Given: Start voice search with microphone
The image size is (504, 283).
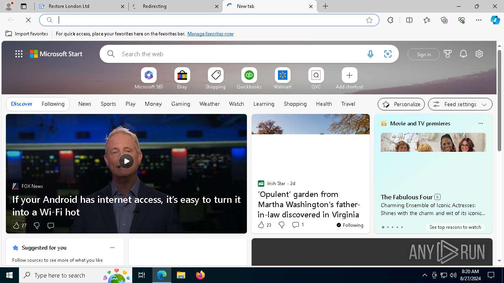Looking at the screenshot, I should [x=370, y=54].
